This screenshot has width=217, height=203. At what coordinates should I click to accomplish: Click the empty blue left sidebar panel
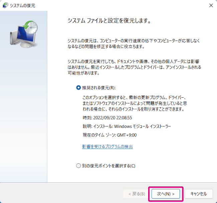(x=23, y=117)
